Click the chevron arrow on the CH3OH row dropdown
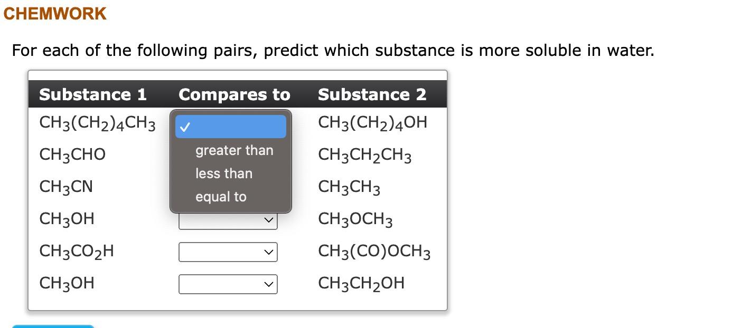This screenshot has width=732, height=328. pyautogui.click(x=269, y=219)
